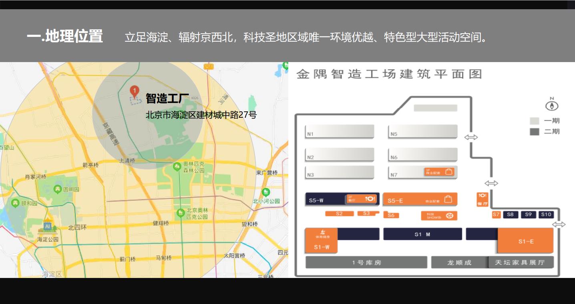Select the S1 M building

[x=422, y=234]
